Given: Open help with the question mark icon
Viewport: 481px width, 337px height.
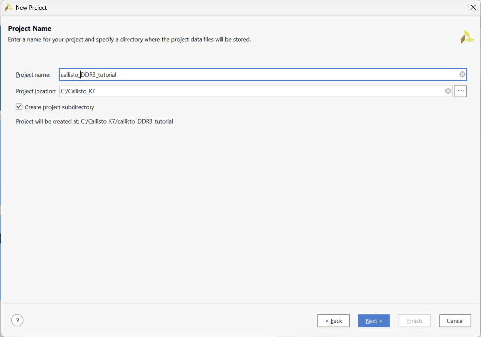Looking at the screenshot, I should pos(18,320).
